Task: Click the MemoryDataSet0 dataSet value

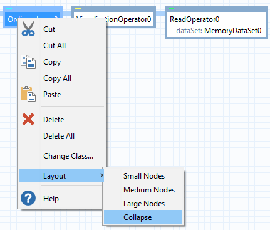Action: coord(233,31)
